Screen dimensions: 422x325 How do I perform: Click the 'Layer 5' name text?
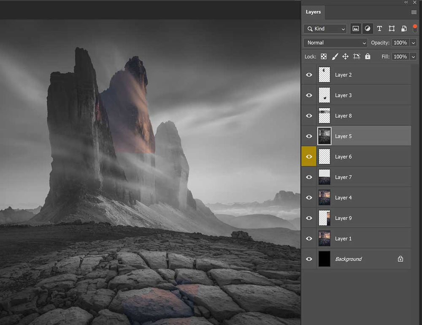343,136
